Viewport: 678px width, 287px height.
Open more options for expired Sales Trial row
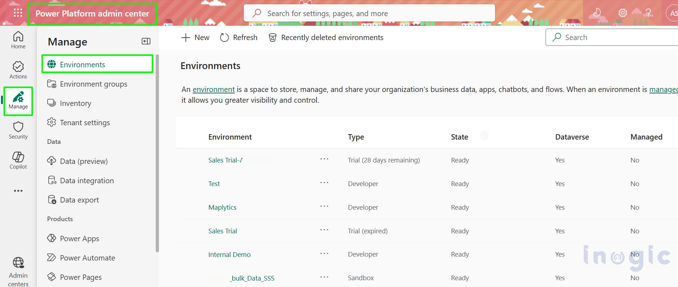tap(324, 230)
